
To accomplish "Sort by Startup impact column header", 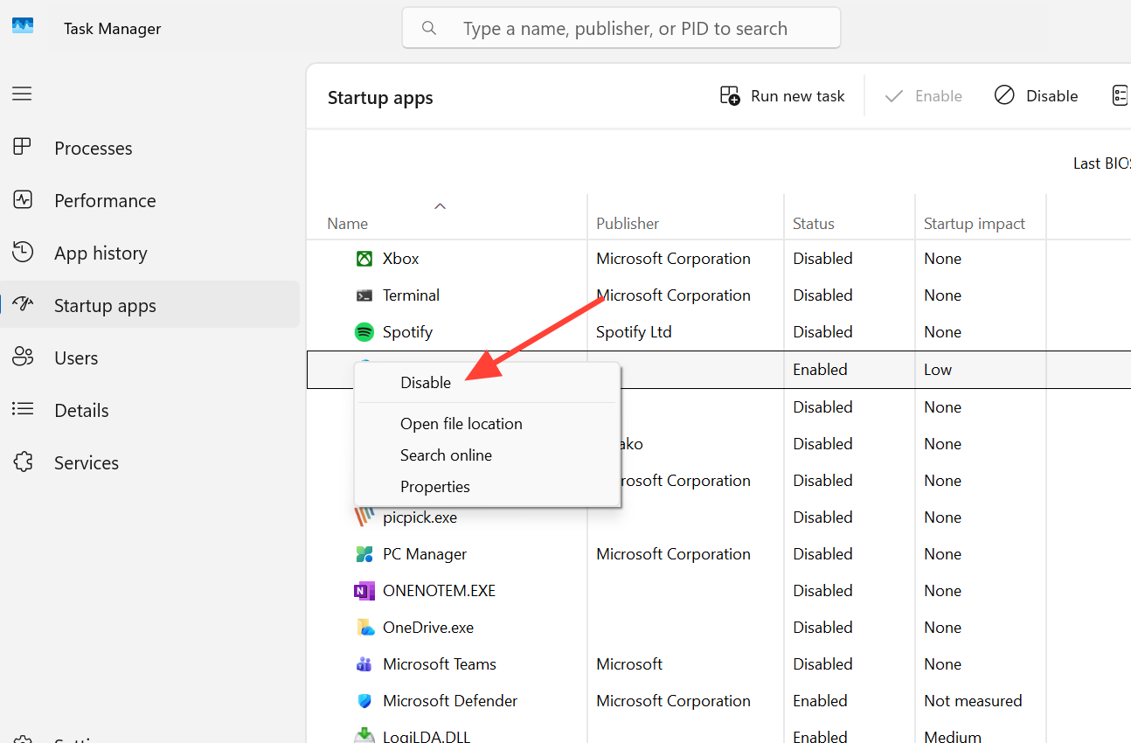I will pos(975,224).
